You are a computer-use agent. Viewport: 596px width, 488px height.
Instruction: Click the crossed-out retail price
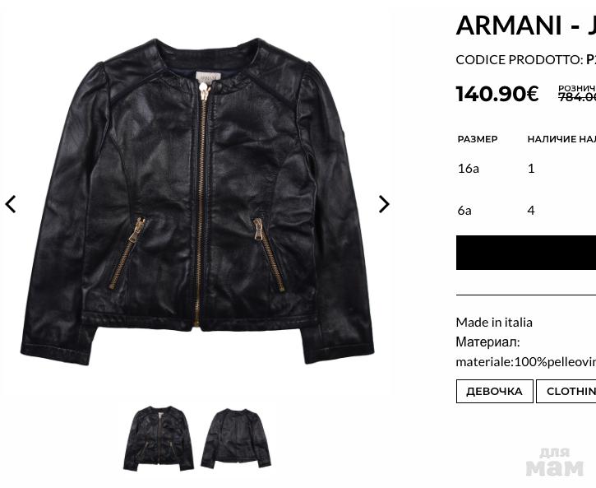(577, 97)
